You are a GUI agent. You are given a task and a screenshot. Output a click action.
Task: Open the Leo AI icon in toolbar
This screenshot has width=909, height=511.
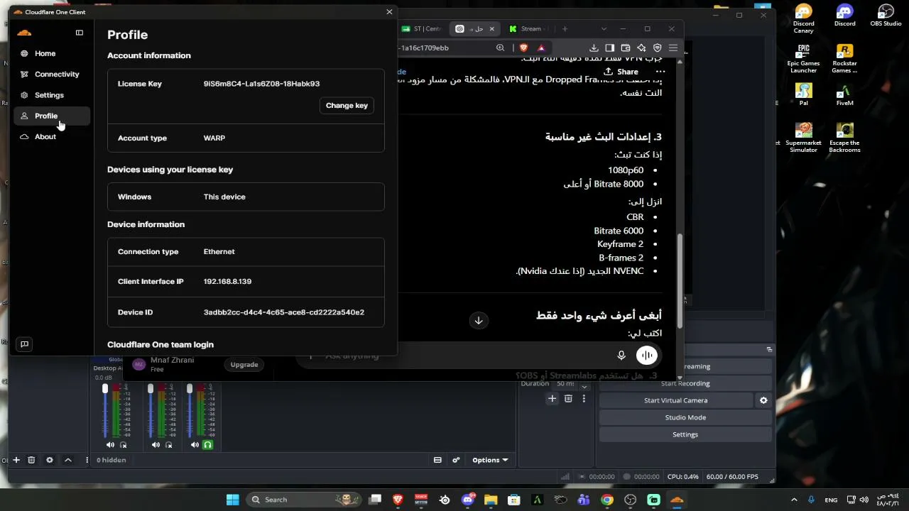click(x=641, y=48)
